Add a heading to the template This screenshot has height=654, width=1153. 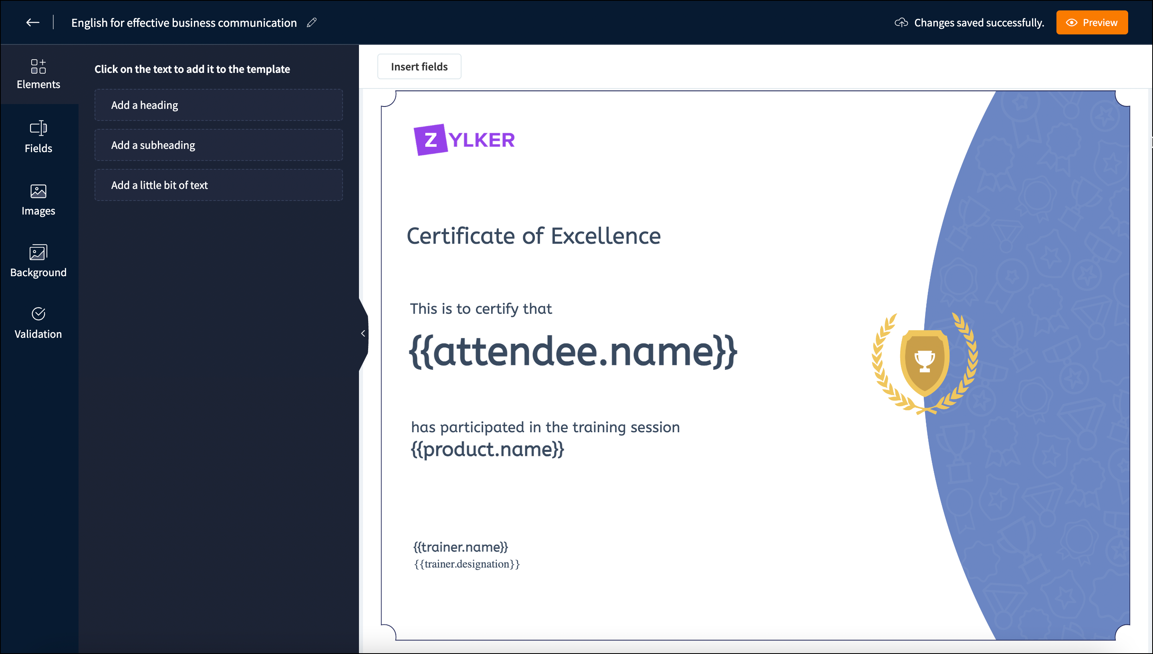[218, 105]
